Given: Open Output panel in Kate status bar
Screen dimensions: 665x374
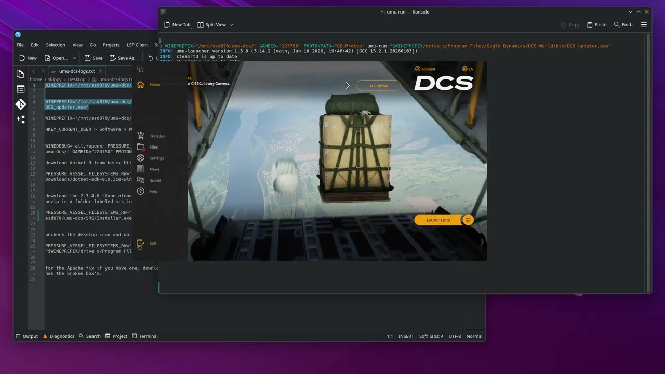Looking at the screenshot, I should tap(26, 336).
